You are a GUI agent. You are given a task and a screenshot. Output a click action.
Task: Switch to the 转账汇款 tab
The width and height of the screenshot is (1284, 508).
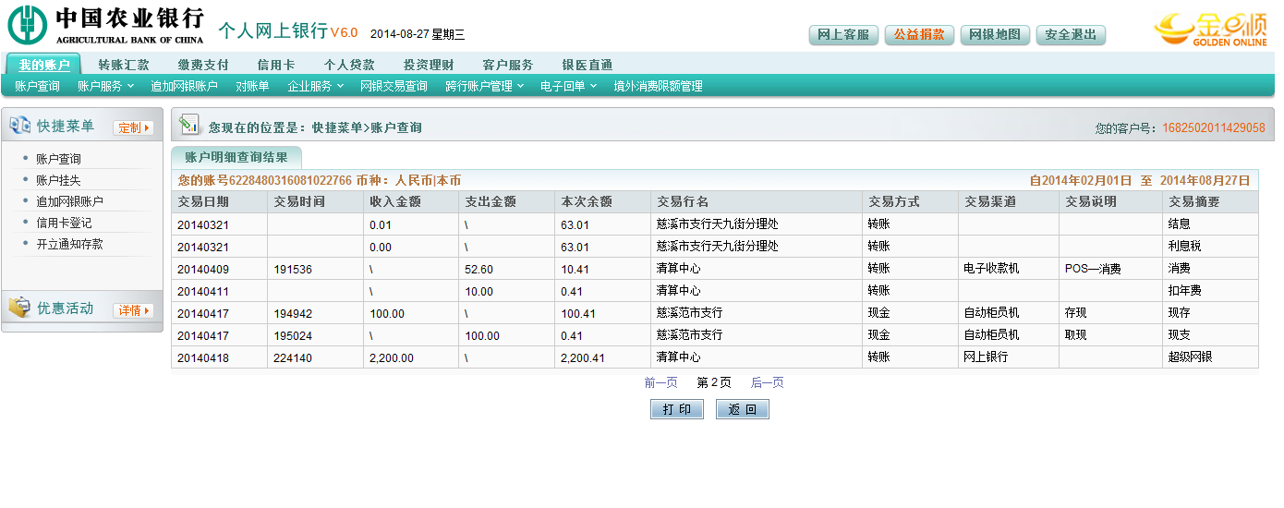tap(124, 65)
